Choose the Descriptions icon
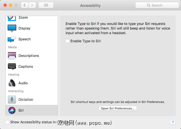181x129 pixels. 12,56
